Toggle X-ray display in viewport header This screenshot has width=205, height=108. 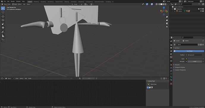[157, 4]
